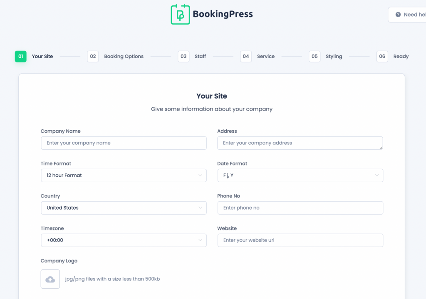
Task: Open the Time Format dropdown
Action: coord(124,175)
